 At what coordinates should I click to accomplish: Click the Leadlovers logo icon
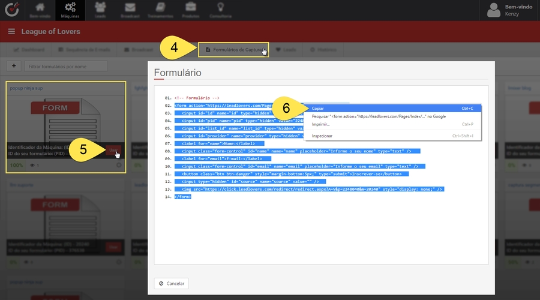click(12, 10)
